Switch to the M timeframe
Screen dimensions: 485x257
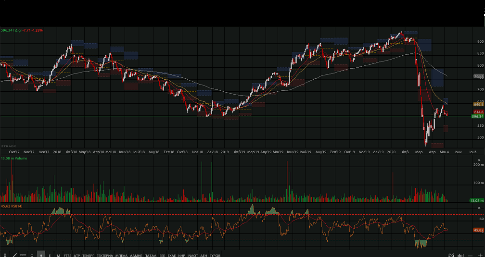58,255
